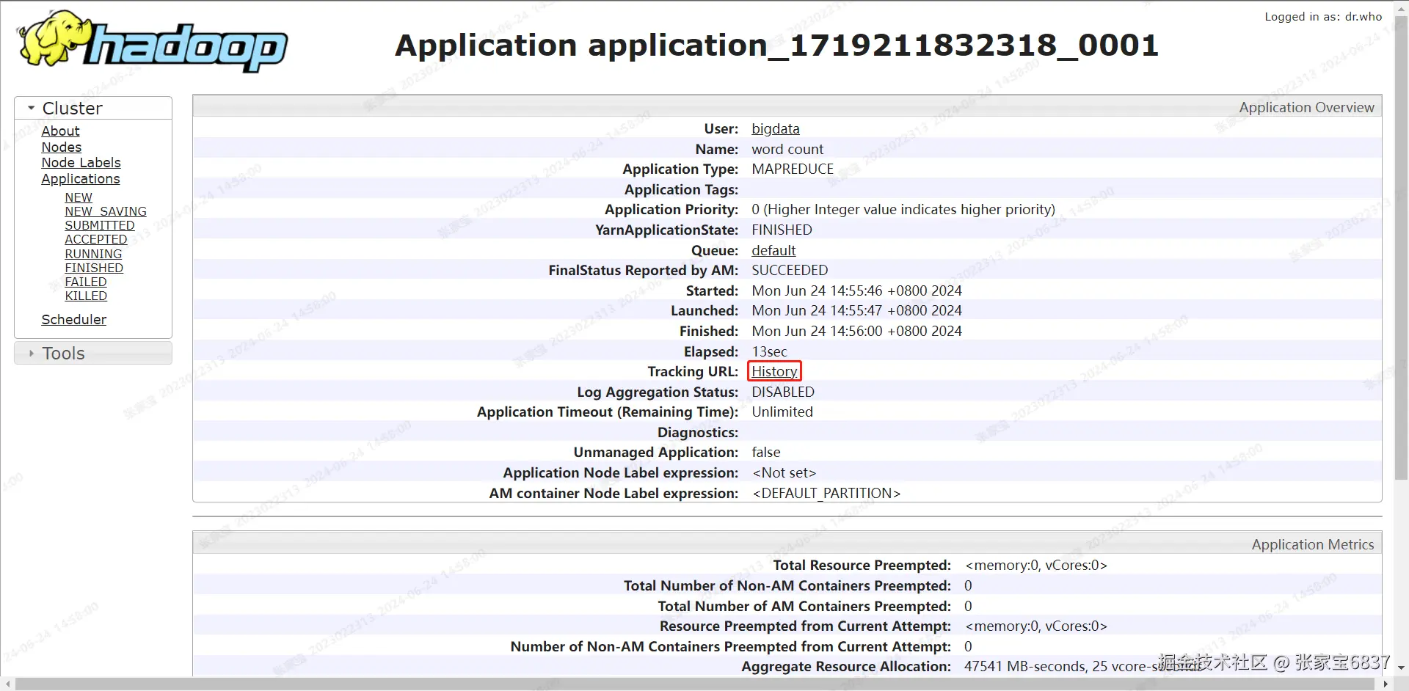This screenshot has height=691, width=1409.
Task: Click the DISABLED log aggregation status
Action: [783, 392]
